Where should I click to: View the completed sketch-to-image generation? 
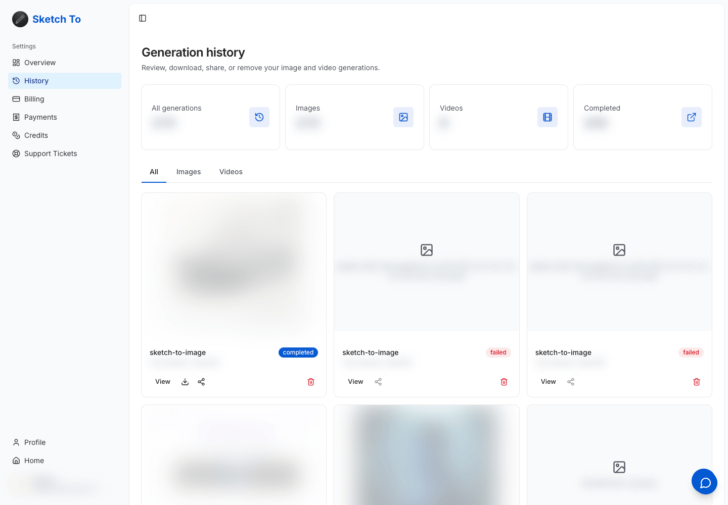click(x=163, y=382)
